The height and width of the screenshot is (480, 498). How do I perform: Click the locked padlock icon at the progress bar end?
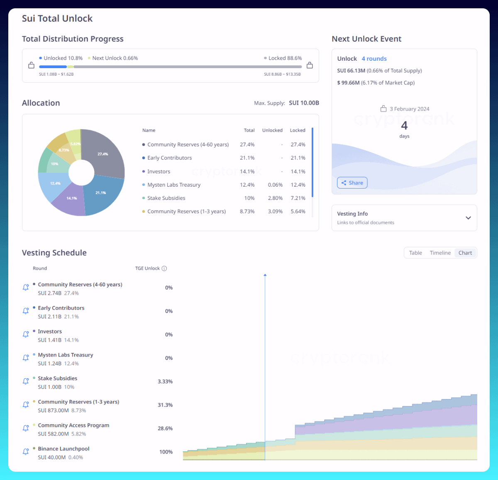click(x=310, y=65)
